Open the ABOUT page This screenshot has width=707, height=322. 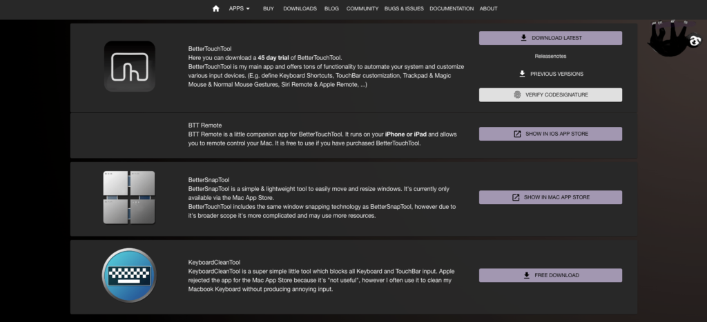click(x=488, y=8)
